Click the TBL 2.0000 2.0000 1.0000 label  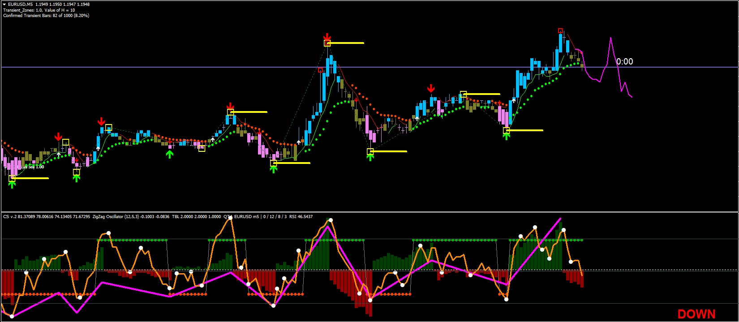(x=196, y=217)
